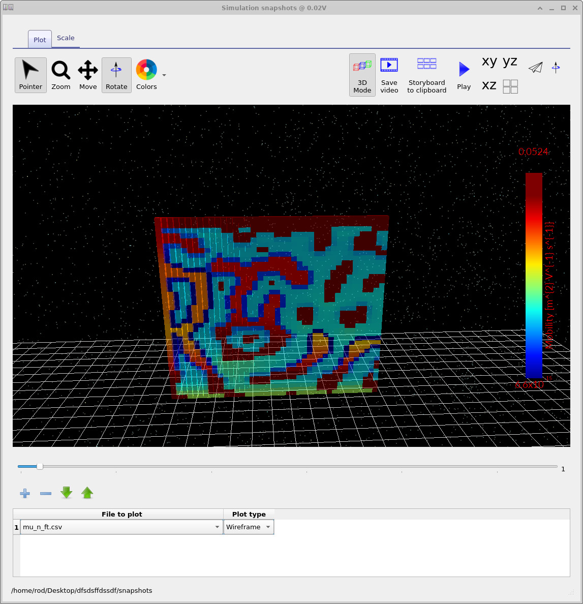Open the Colors dropdown arrow
This screenshot has height=604, width=583.
pos(164,75)
